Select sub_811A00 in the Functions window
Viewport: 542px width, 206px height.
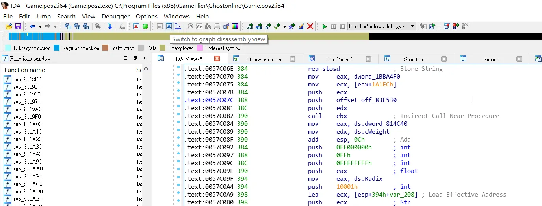(27, 124)
